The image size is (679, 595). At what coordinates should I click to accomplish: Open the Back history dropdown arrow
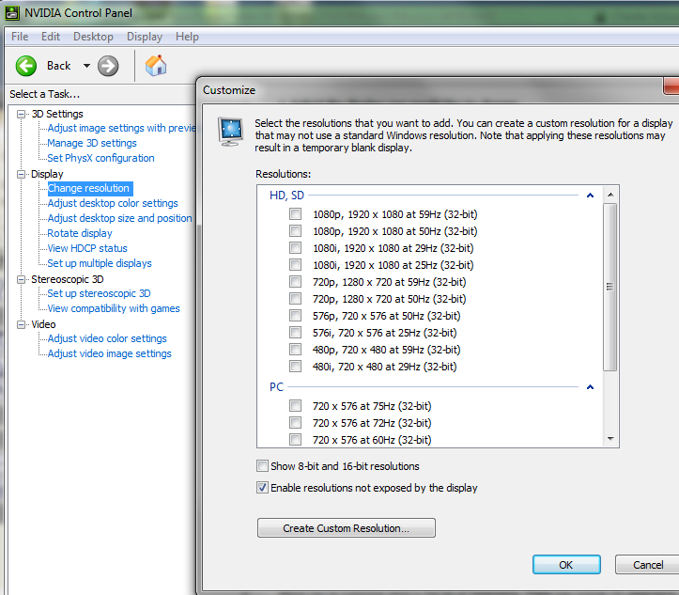click(86, 66)
